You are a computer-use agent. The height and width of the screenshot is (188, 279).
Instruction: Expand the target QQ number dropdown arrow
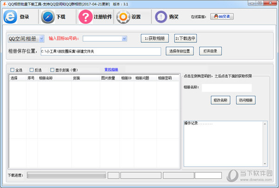(x=124, y=39)
